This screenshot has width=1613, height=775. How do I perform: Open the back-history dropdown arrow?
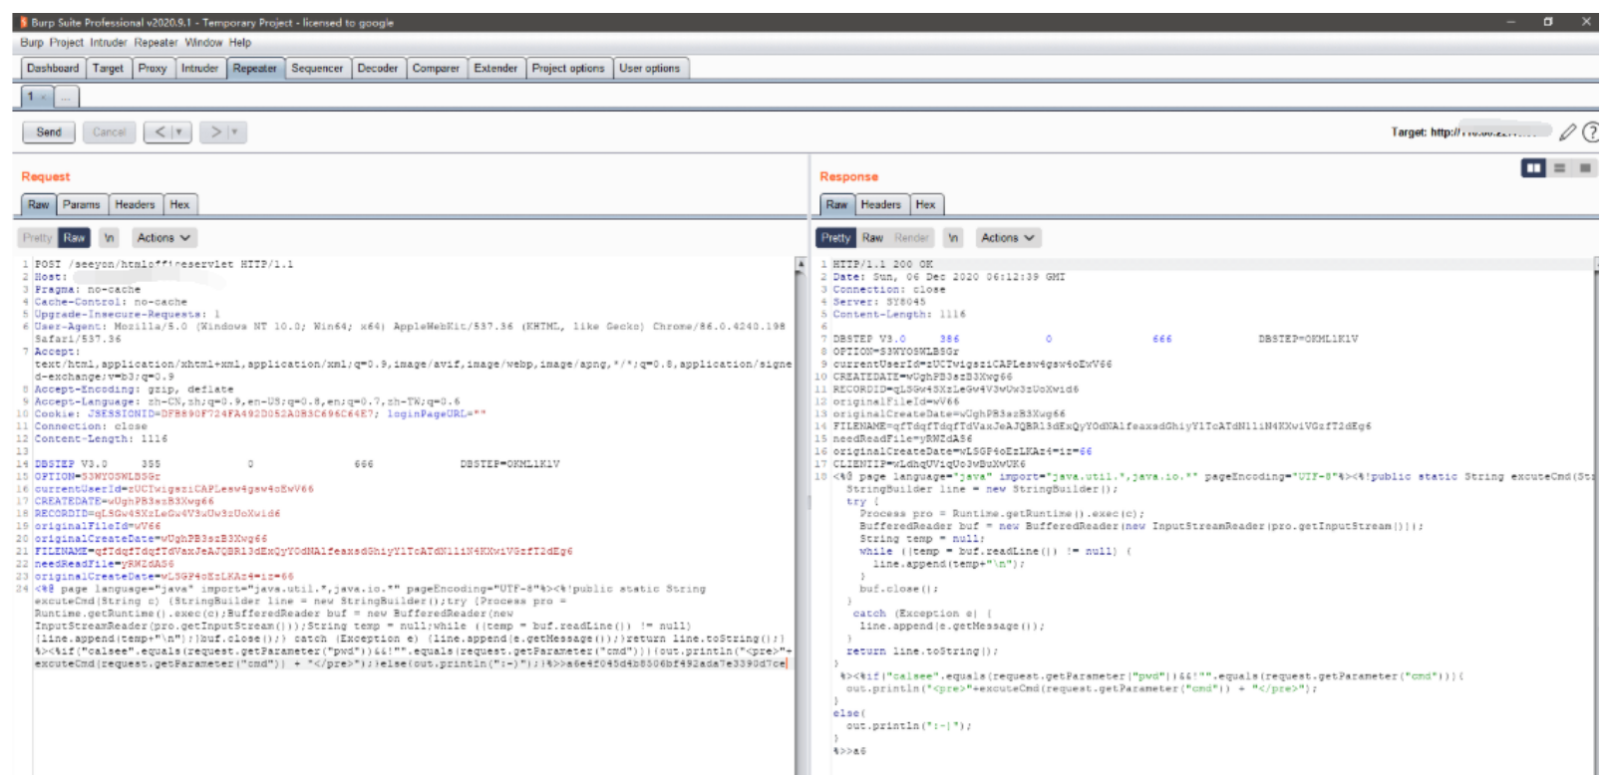pyautogui.click(x=179, y=131)
